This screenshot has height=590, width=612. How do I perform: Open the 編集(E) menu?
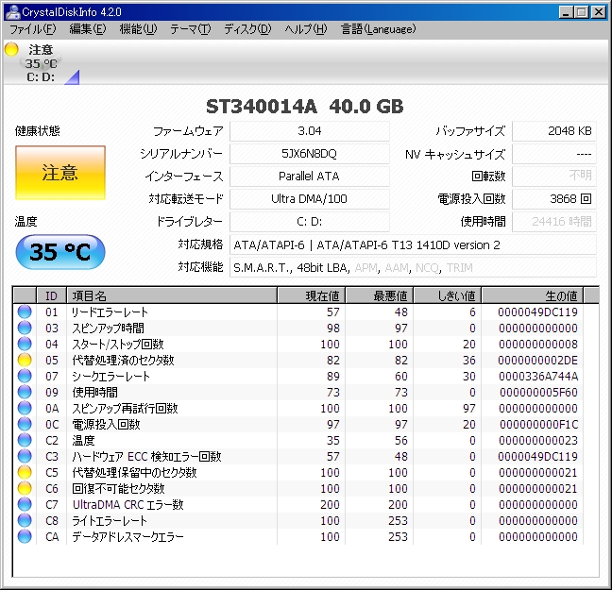[88, 29]
